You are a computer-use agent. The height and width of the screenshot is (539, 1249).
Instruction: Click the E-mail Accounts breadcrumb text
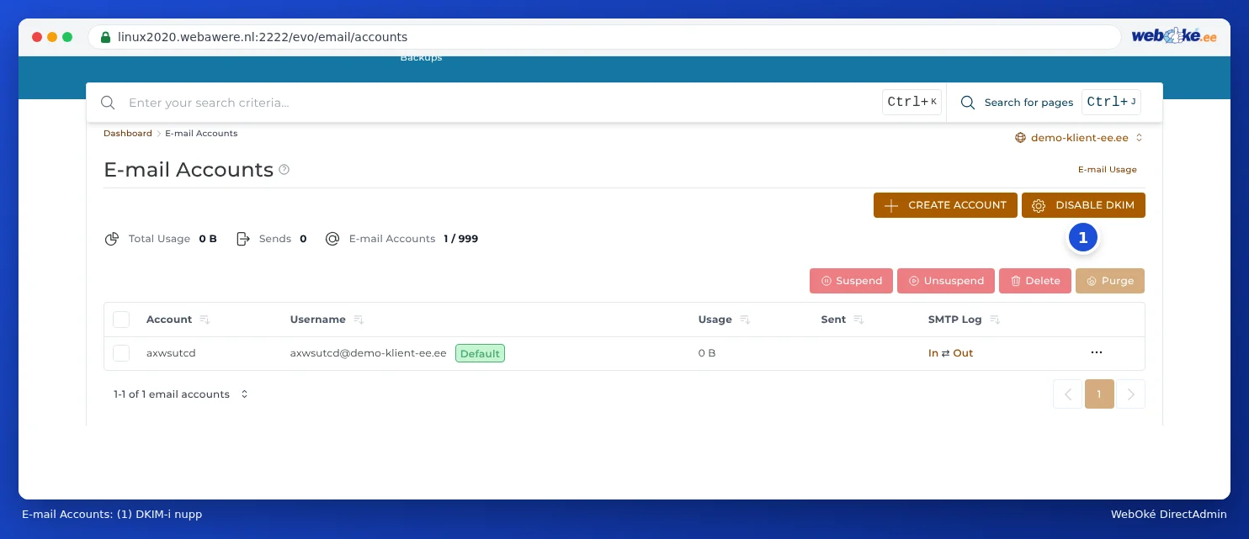point(201,133)
